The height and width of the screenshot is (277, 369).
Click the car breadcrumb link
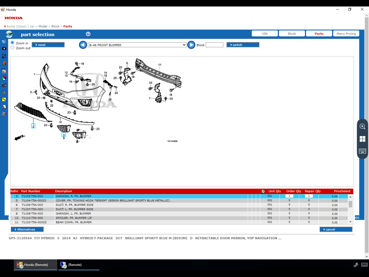click(x=32, y=26)
